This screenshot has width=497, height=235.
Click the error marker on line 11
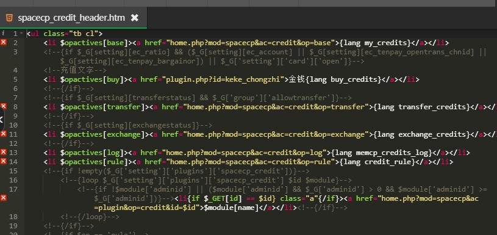4,134
